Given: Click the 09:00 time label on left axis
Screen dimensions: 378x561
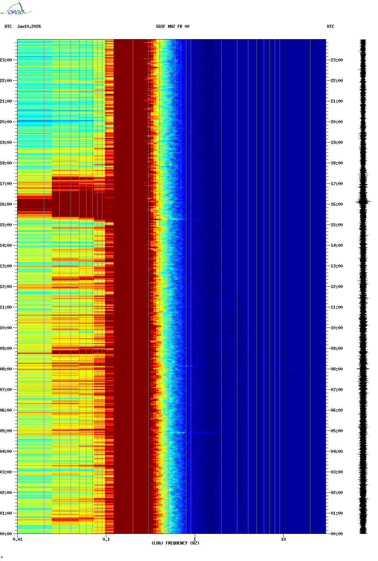Looking at the screenshot, I should click(6, 348).
